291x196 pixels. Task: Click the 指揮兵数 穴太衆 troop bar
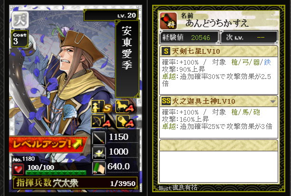click(75, 183)
